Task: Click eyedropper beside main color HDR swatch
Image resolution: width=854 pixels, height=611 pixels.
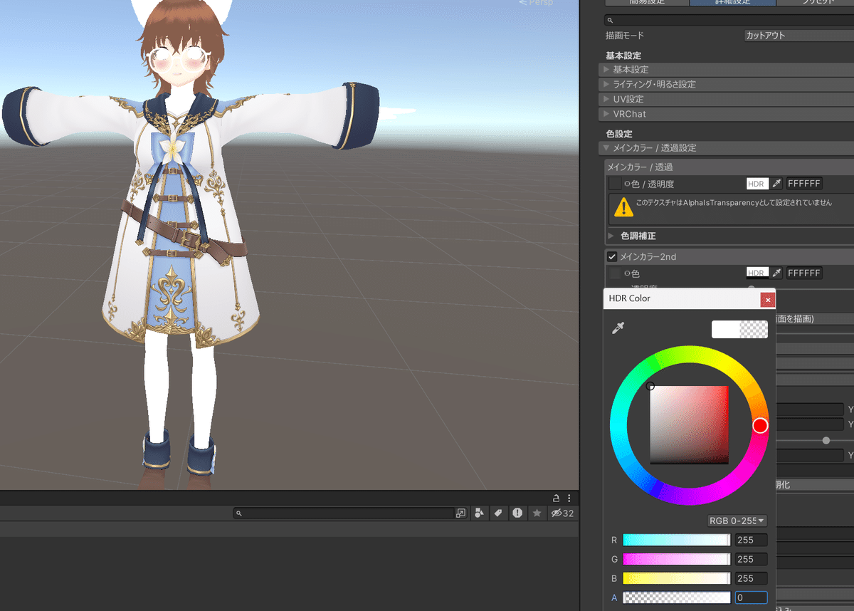Action: [x=777, y=184]
